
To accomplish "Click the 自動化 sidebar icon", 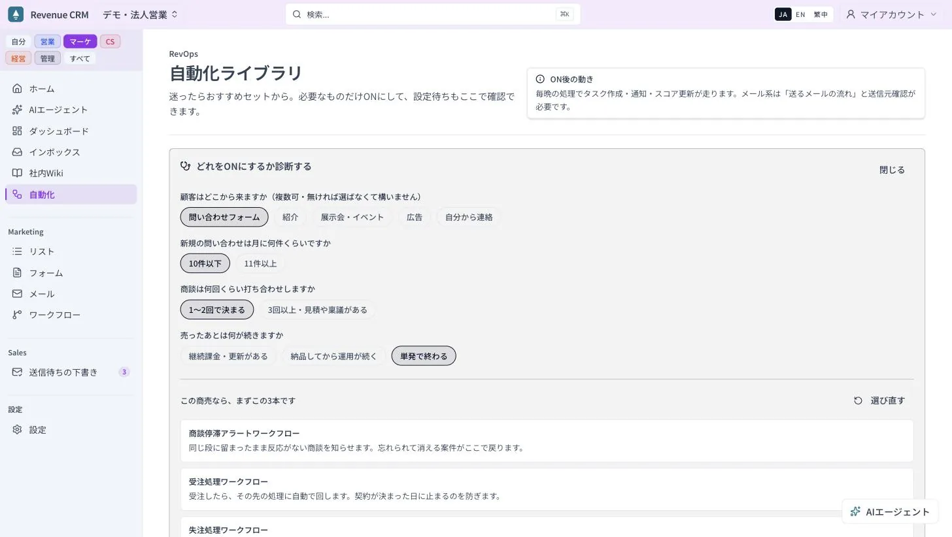I will (x=17, y=194).
